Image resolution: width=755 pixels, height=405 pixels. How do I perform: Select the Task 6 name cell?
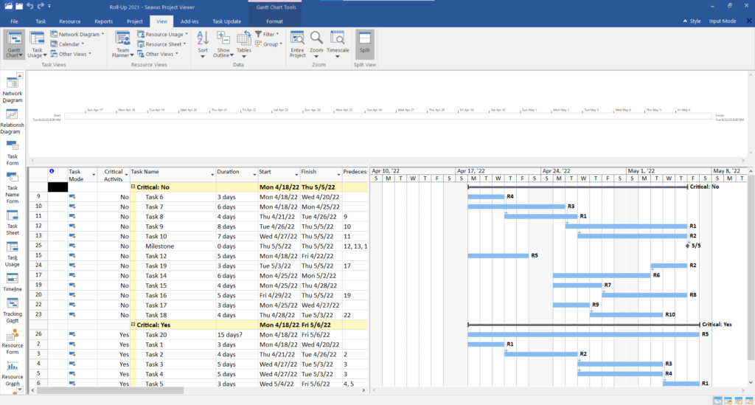click(173, 197)
